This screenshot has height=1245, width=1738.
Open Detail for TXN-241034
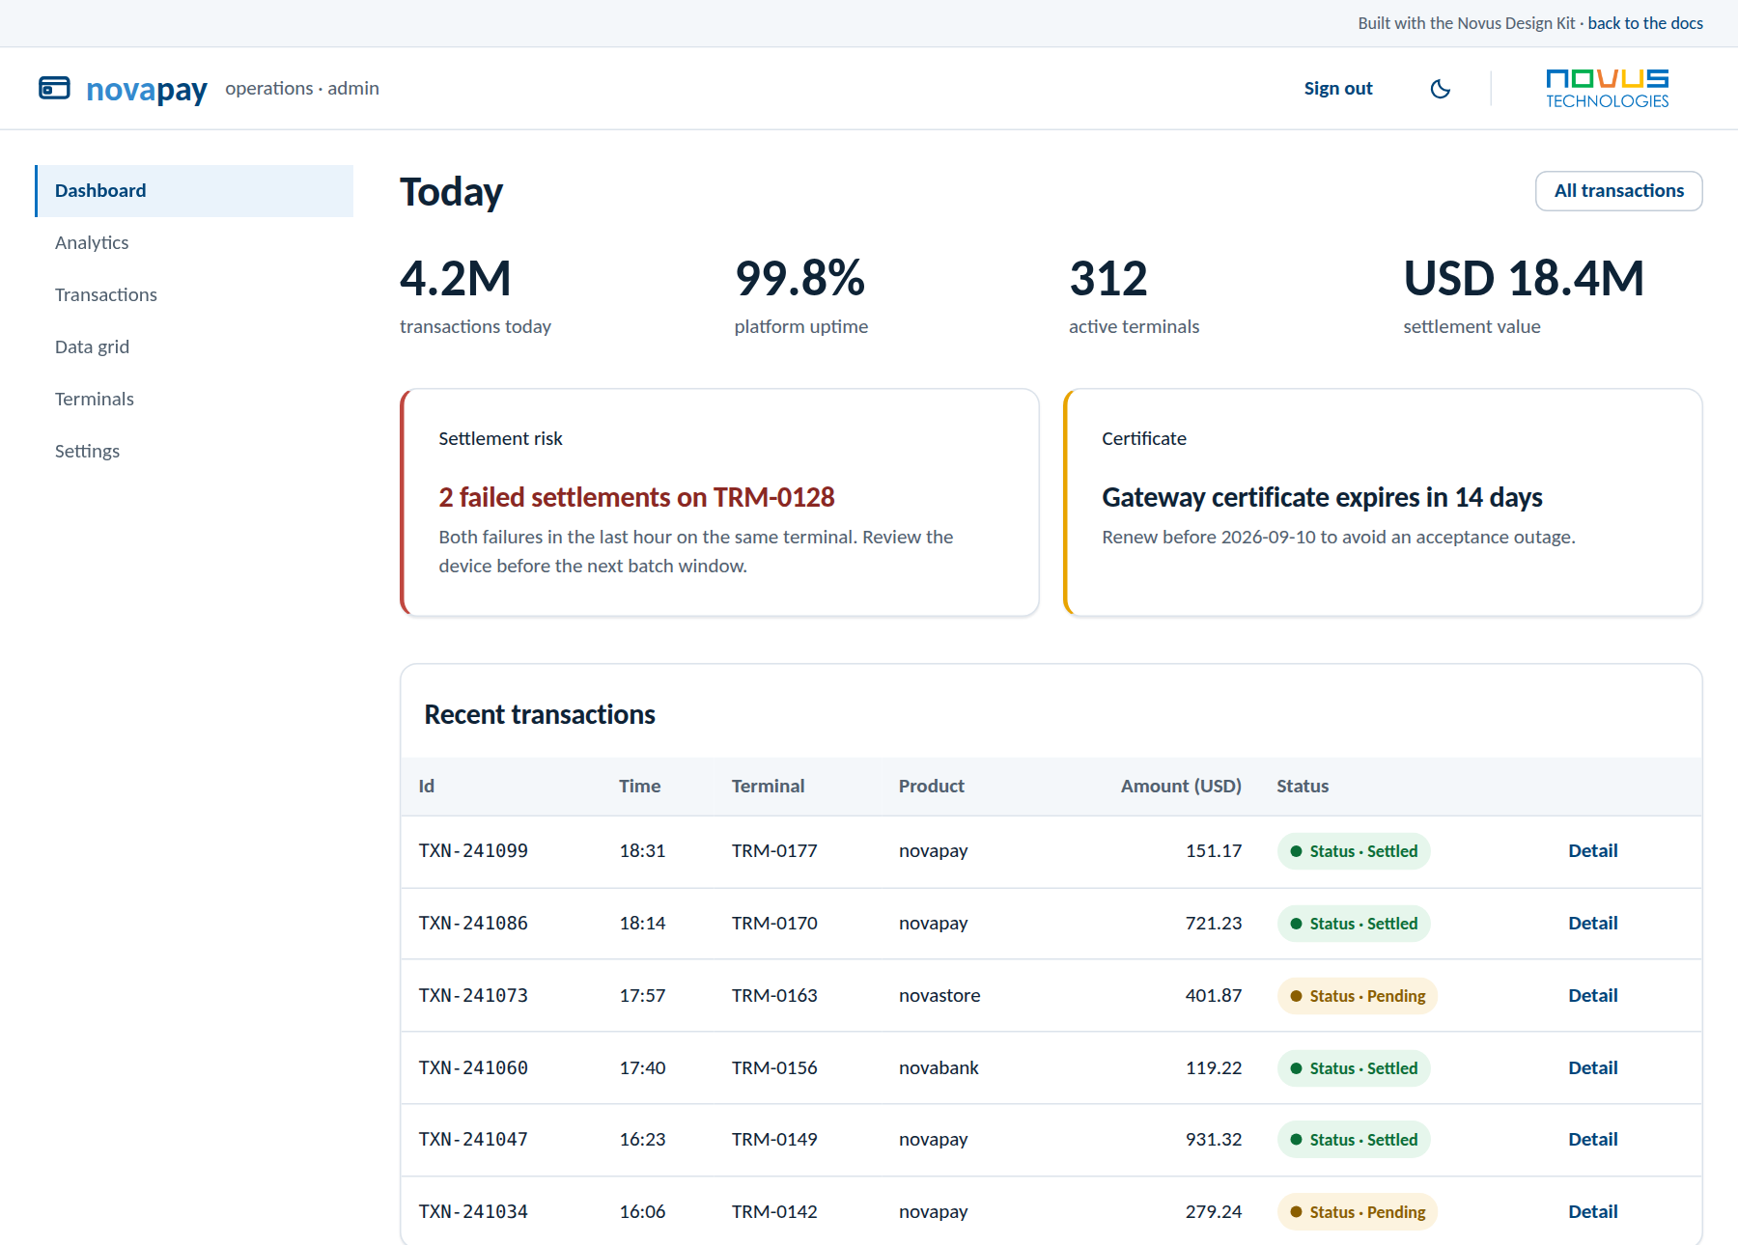[x=1592, y=1212]
